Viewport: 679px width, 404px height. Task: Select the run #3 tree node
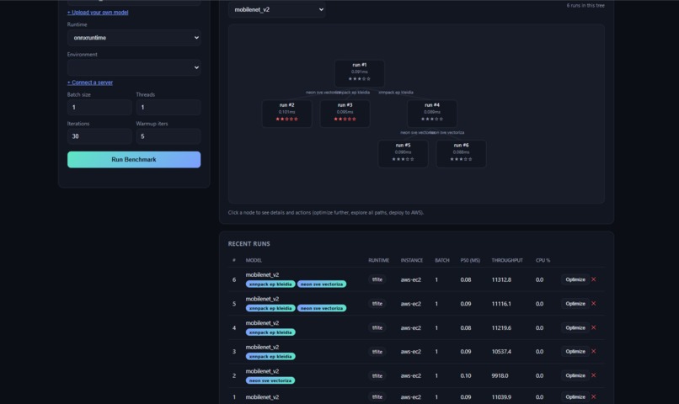pyautogui.click(x=345, y=113)
